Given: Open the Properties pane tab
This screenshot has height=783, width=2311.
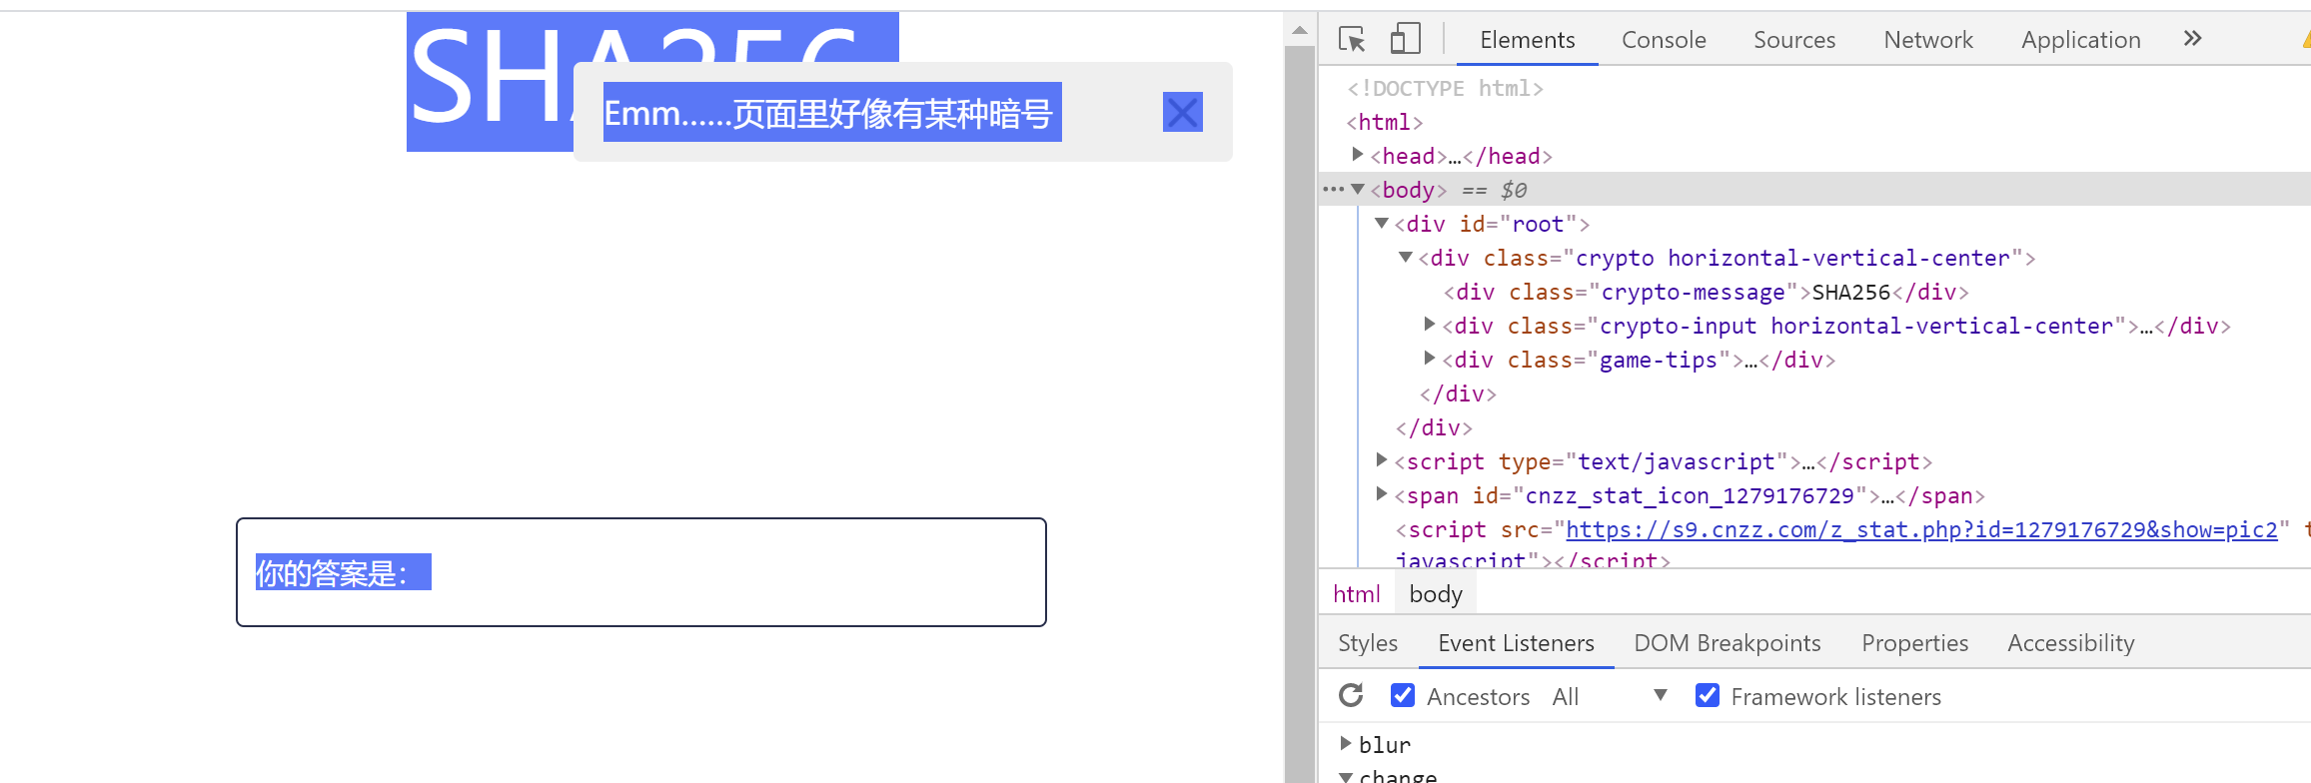Looking at the screenshot, I should coord(1914,643).
